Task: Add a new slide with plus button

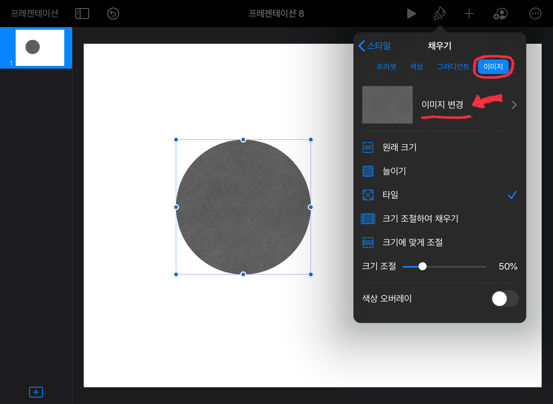Action: (x=36, y=392)
